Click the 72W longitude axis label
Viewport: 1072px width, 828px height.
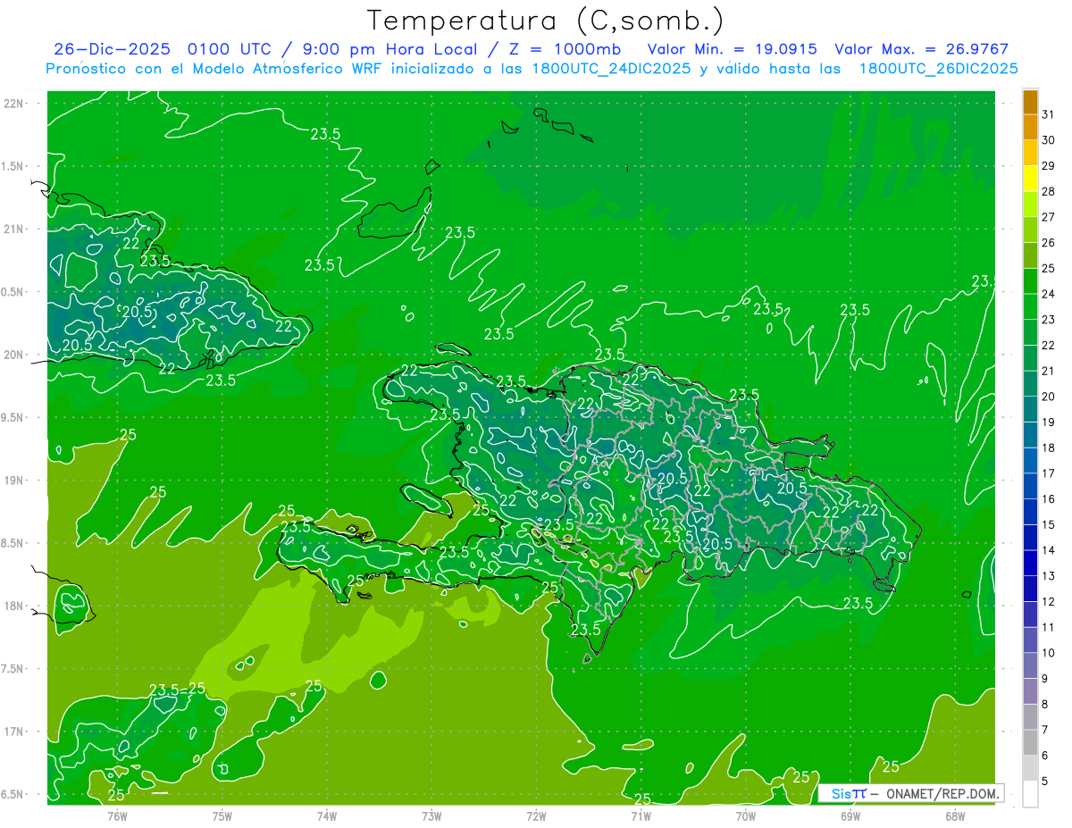[536, 815]
